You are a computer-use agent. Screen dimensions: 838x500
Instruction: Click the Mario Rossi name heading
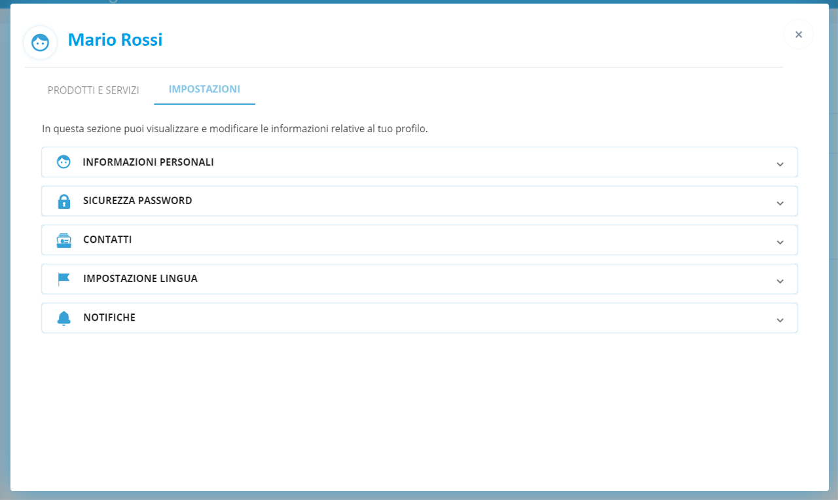[115, 40]
